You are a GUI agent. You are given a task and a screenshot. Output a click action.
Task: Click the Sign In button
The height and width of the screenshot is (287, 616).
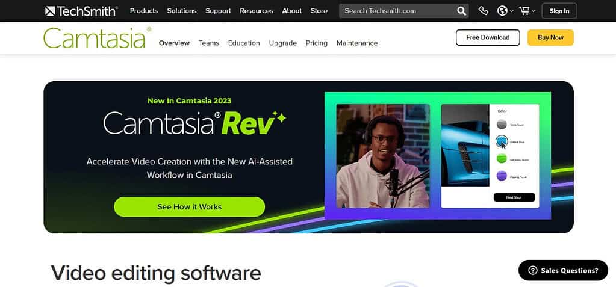tap(559, 11)
